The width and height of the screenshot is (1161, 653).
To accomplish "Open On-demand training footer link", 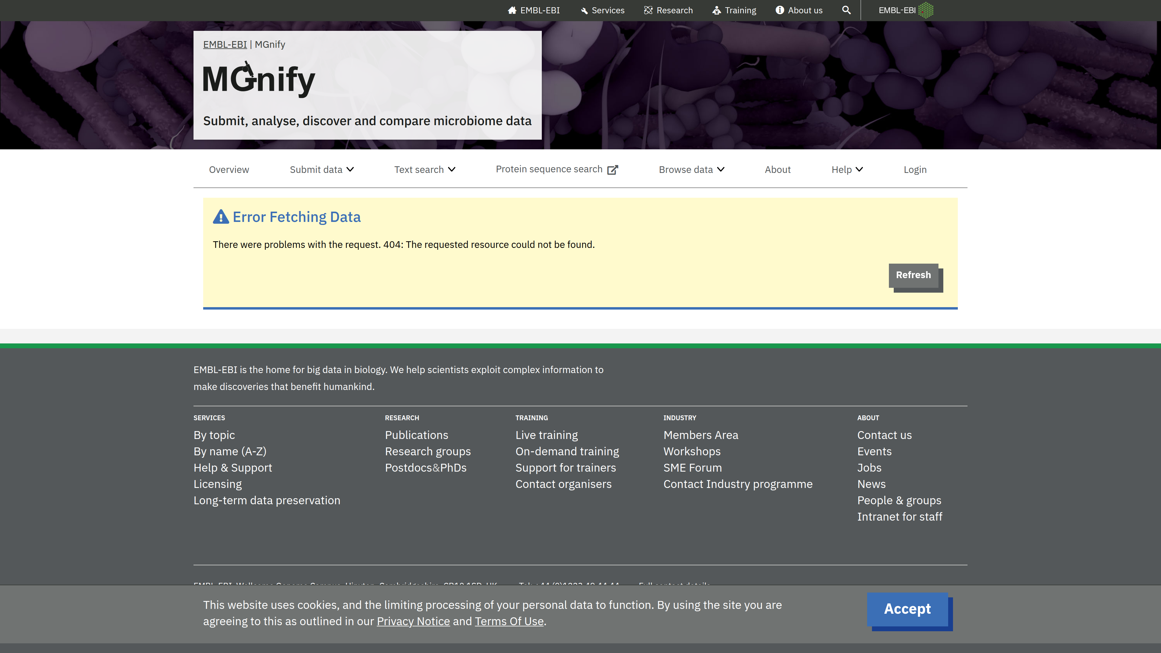I will (x=567, y=451).
